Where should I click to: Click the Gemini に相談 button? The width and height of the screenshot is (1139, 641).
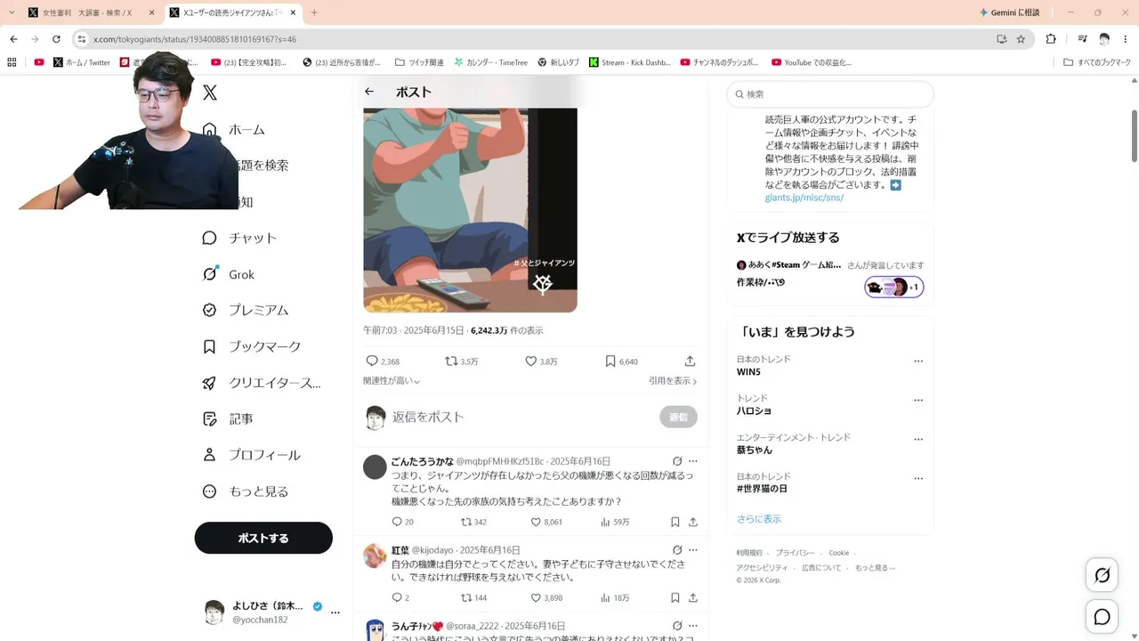point(1009,12)
